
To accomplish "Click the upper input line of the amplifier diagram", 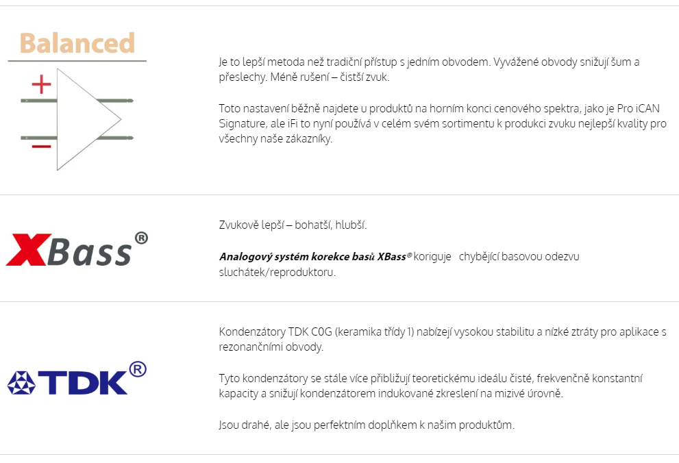I will [38, 101].
